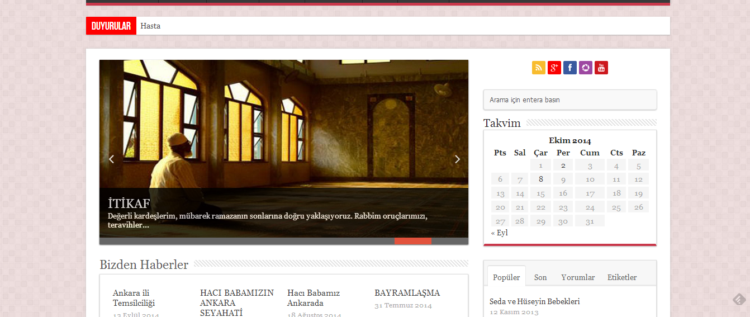Click the 12 Kasım 2013 date
The width and height of the screenshot is (750, 317).
click(x=514, y=312)
